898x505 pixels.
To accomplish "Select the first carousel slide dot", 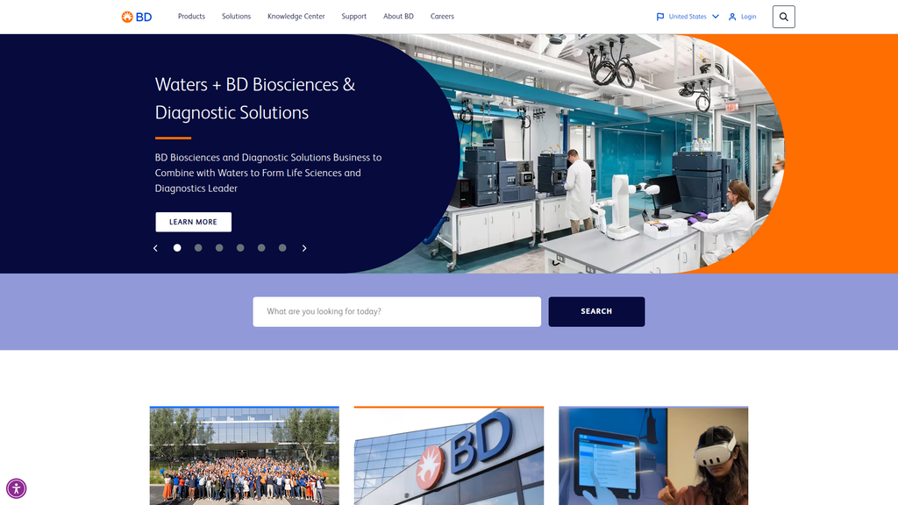I will point(177,248).
